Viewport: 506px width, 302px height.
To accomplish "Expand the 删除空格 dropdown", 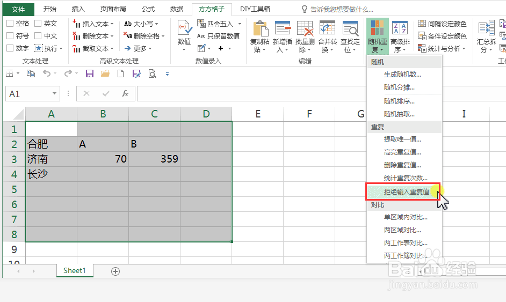I will 163,36.
